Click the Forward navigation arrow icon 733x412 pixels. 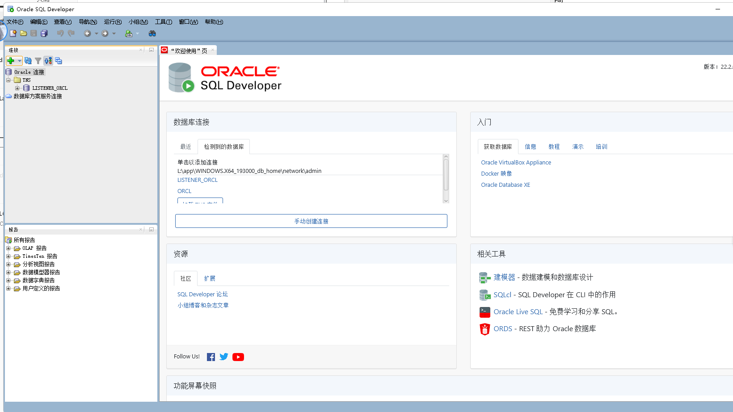(x=105, y=34)
